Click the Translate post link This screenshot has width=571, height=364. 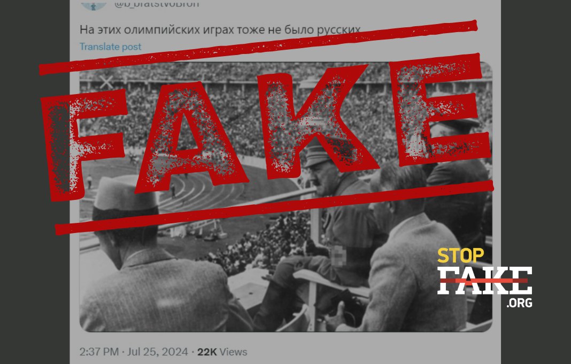pyautogui.click(x=110, y=47)
